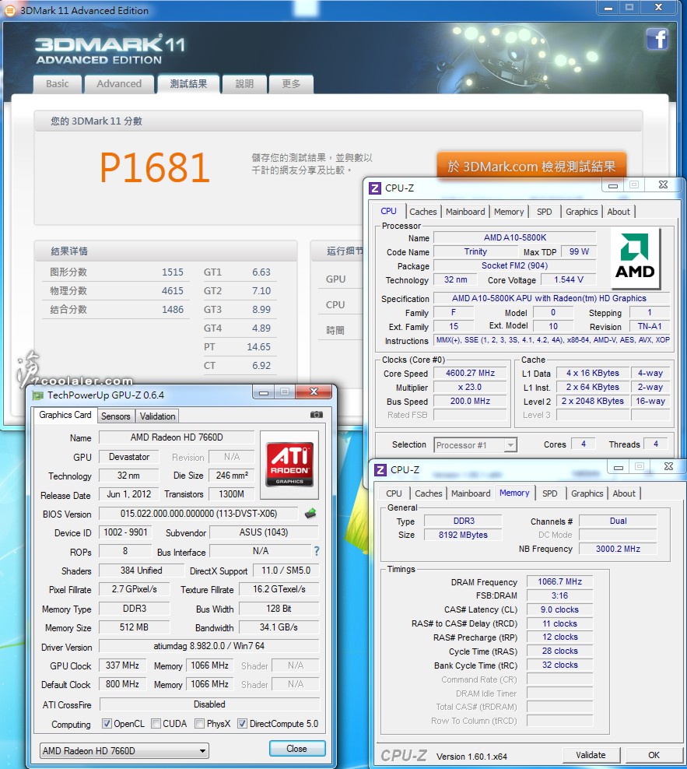
Task: Open the AMD Radeon HD 7660D card selector dropdown
Action: tap(124, 750)
